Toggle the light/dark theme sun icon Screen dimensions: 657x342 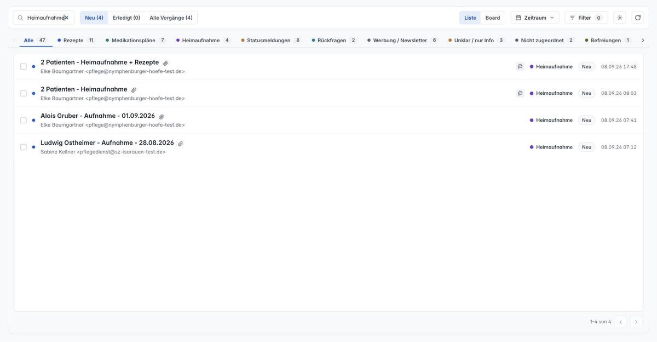pyautogui.click(x=620, y=18)
